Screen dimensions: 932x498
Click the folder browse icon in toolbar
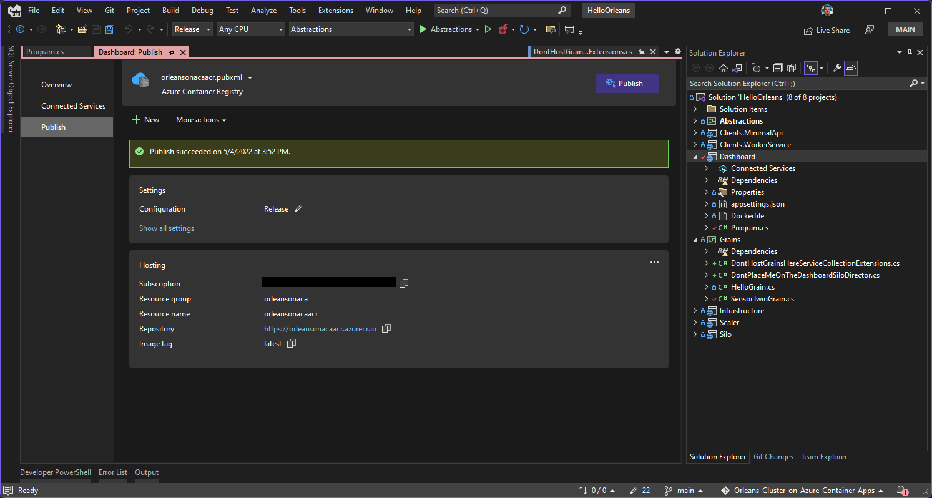[x=551, y=29]
